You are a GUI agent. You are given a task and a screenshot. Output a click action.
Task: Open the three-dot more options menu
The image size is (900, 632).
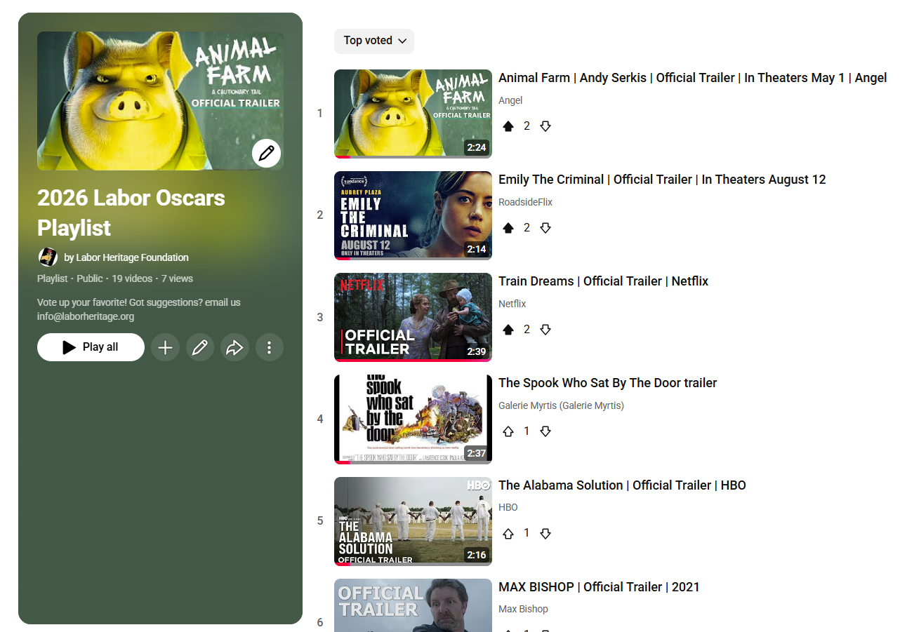(269, 347)
